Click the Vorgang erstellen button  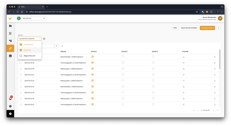(x=207, y=28)
